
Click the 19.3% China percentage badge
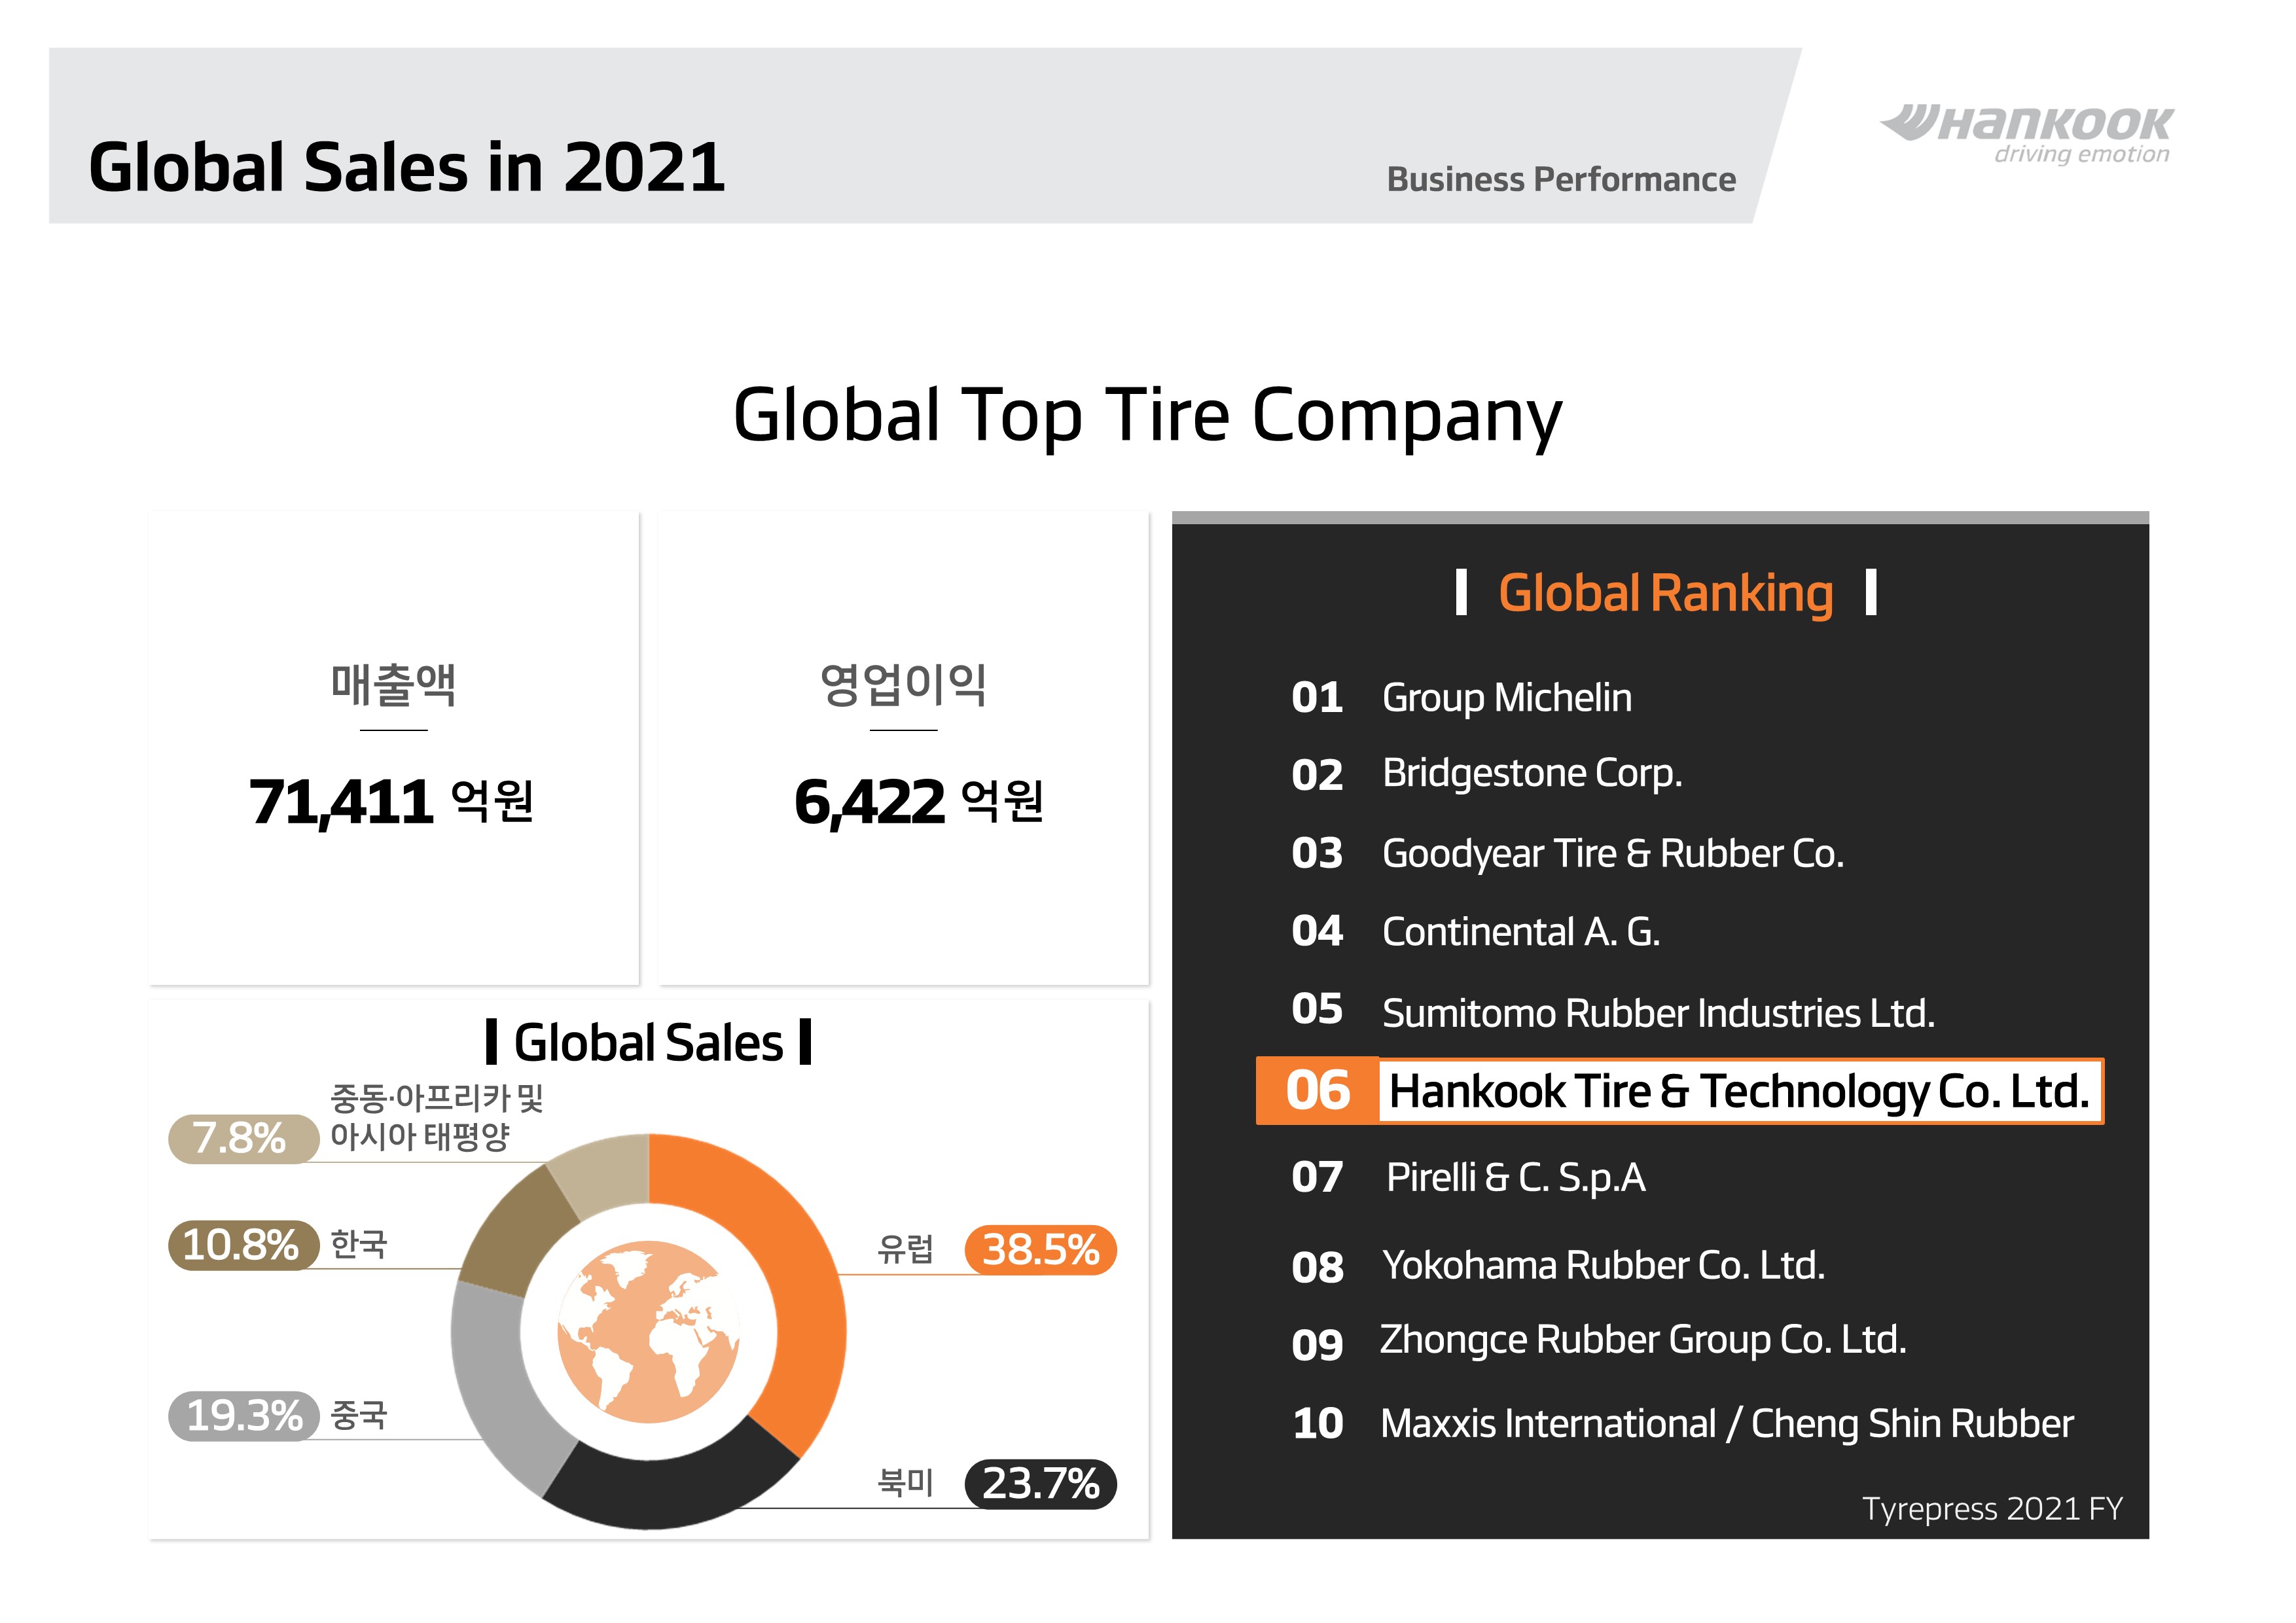tap(244, 1415)
